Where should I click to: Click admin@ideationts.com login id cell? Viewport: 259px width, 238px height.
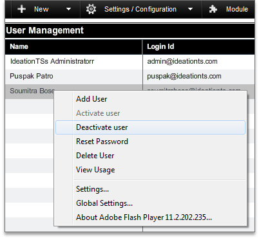pyautogui.click(x=182, y=62)
